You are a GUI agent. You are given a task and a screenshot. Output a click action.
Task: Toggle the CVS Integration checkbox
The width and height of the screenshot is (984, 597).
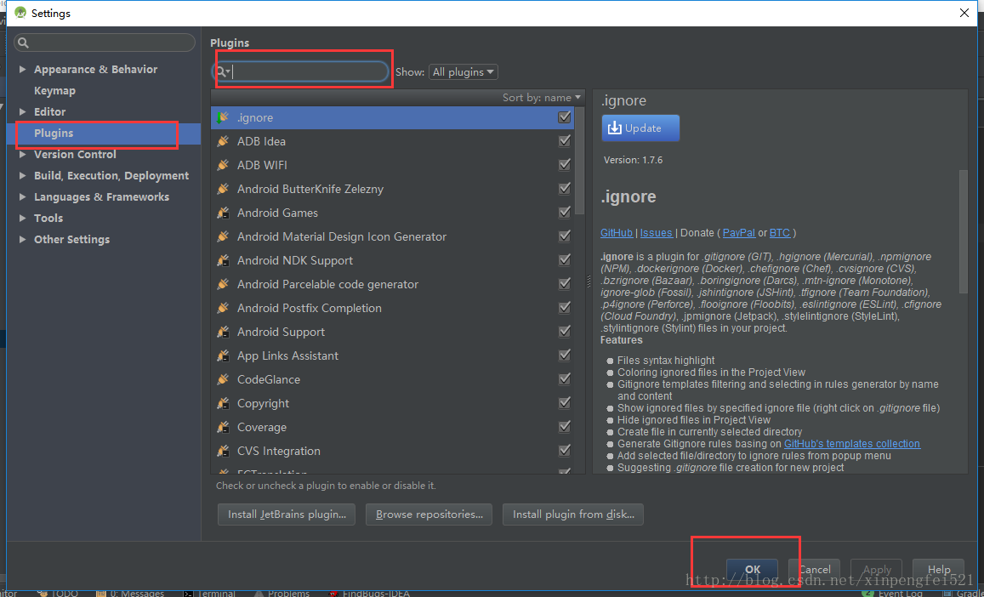pyautogui.click(x=564, y=451)
